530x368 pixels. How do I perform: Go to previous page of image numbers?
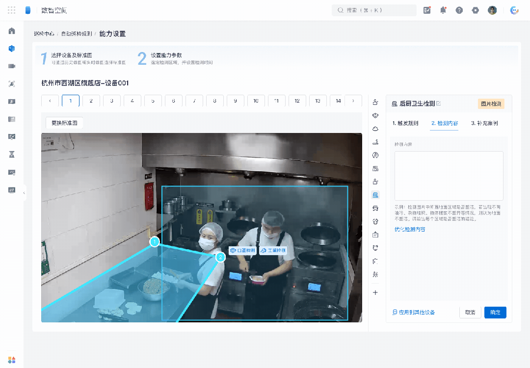50,101
